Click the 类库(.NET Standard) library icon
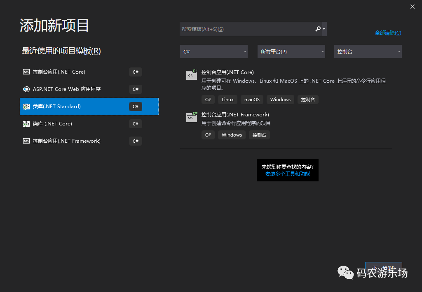 [26, 107]
